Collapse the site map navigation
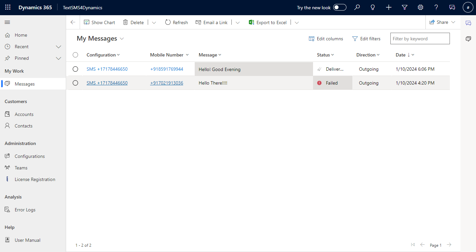Screen dimensions: 476x252 point(7,23)
